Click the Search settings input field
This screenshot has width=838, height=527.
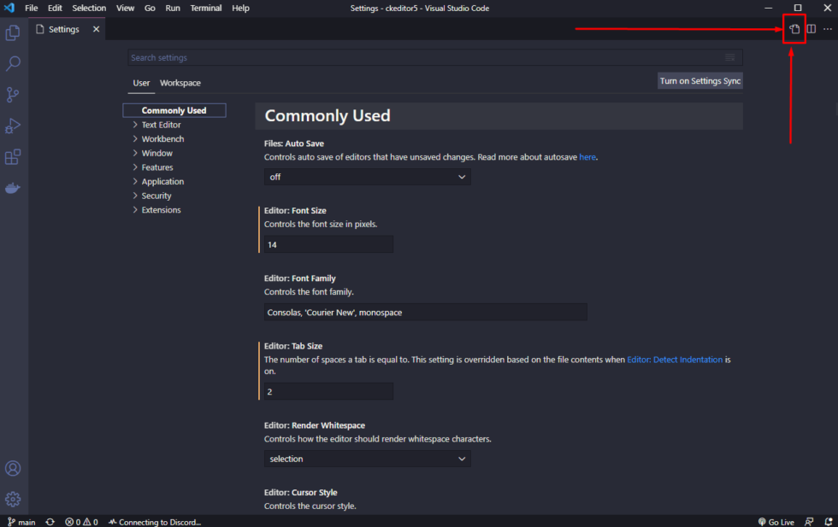(434, 57)
